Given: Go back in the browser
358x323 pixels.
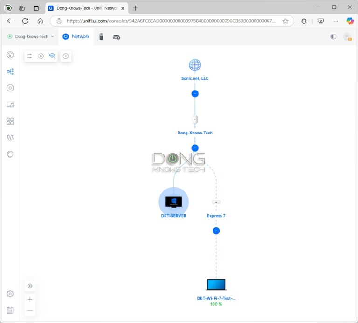Looking at the screenshot, I should click(10, 21).
